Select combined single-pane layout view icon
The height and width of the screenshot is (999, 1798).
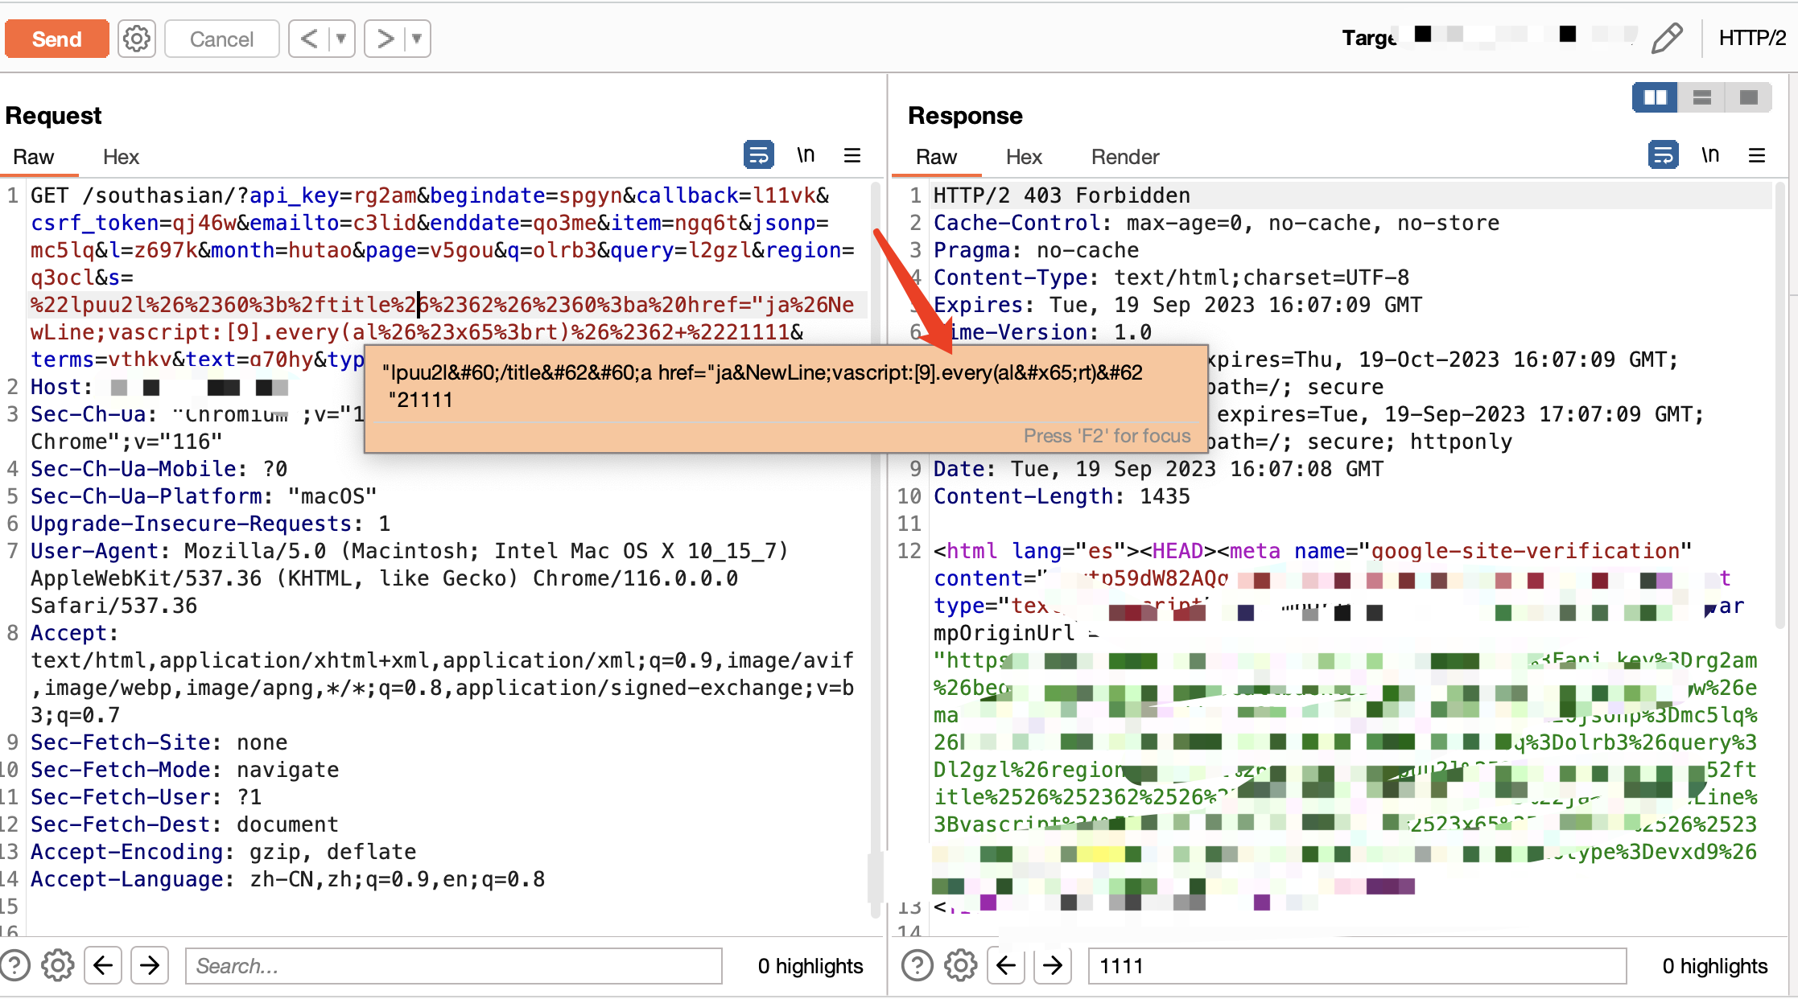[1748, 97]
